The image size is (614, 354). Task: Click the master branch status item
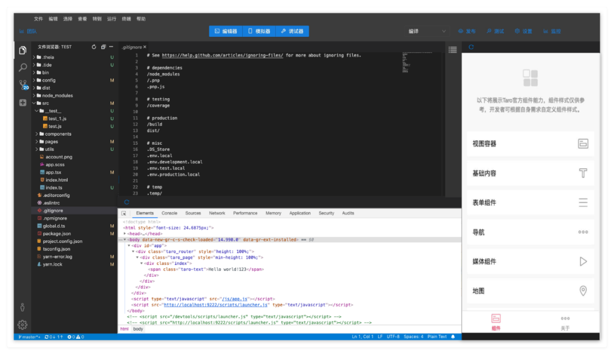(x=30, y=337)
